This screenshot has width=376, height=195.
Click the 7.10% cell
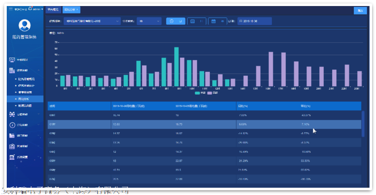click(x=305, y=124)
